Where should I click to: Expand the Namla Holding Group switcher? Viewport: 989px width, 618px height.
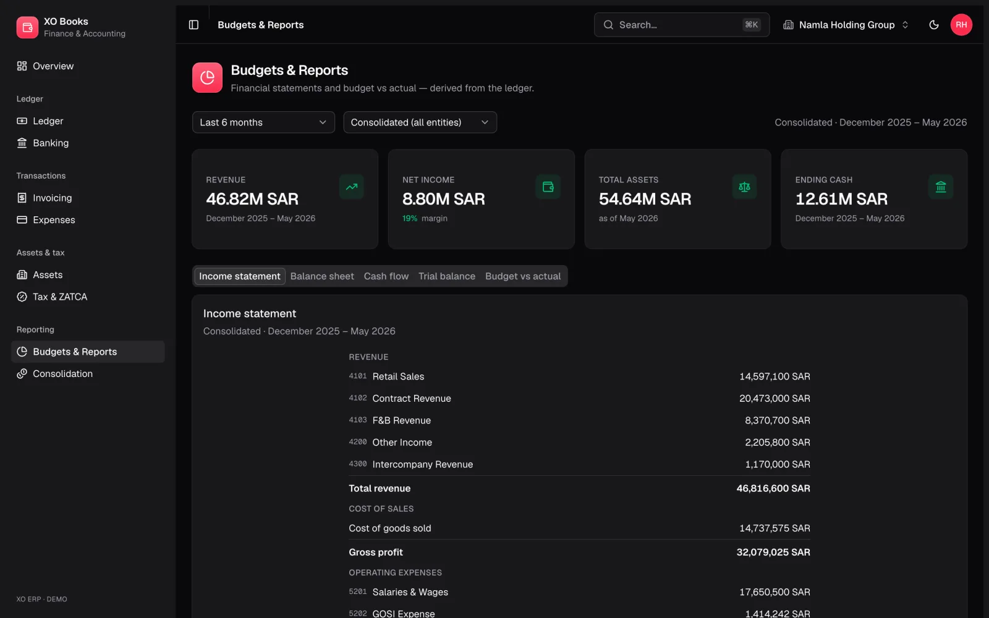846,25
